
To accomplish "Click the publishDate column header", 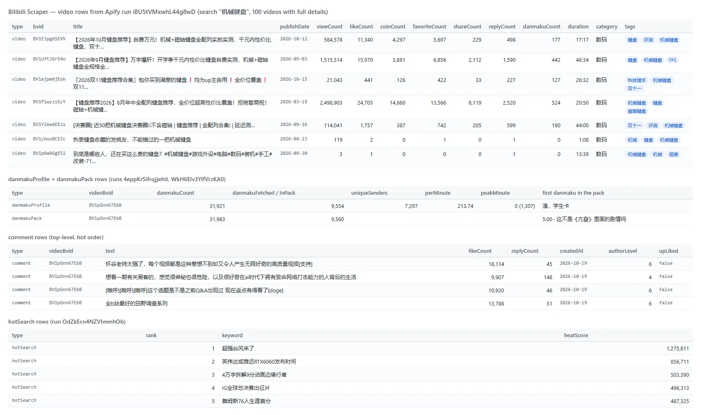I will 294,26.
